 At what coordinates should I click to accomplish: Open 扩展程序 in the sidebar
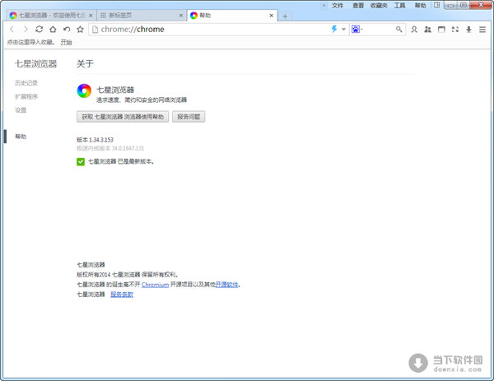point(26,96)
